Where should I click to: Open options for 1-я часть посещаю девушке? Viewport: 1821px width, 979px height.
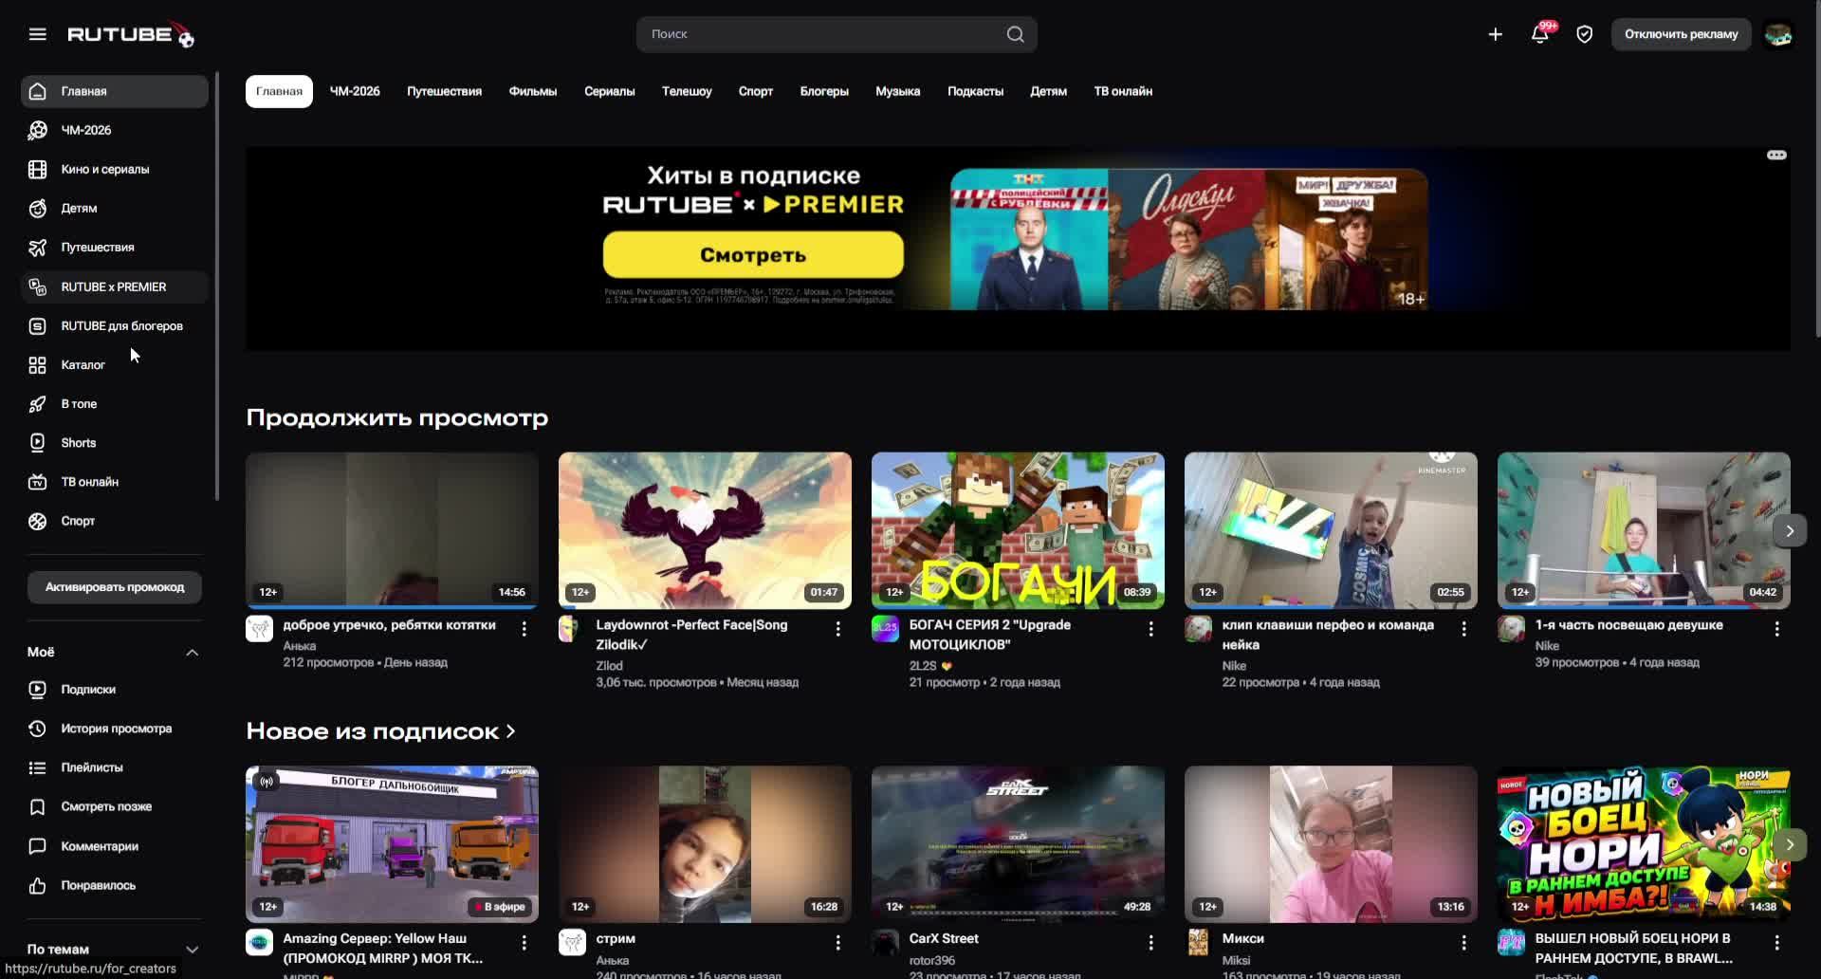[x=1776, y=629]
